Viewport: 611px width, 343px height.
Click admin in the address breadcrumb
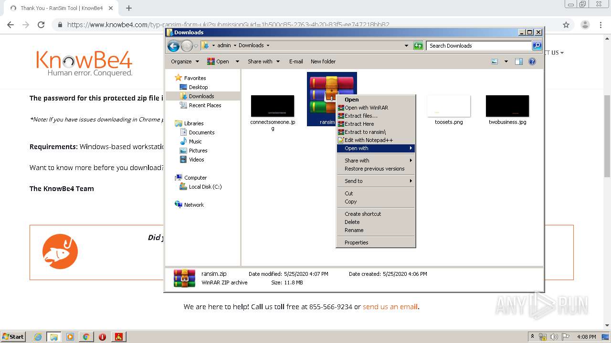[224, 46]
